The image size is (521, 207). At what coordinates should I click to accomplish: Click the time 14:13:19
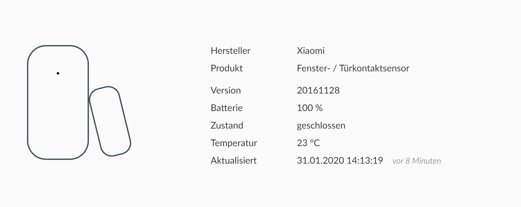[x=364, y=161]
